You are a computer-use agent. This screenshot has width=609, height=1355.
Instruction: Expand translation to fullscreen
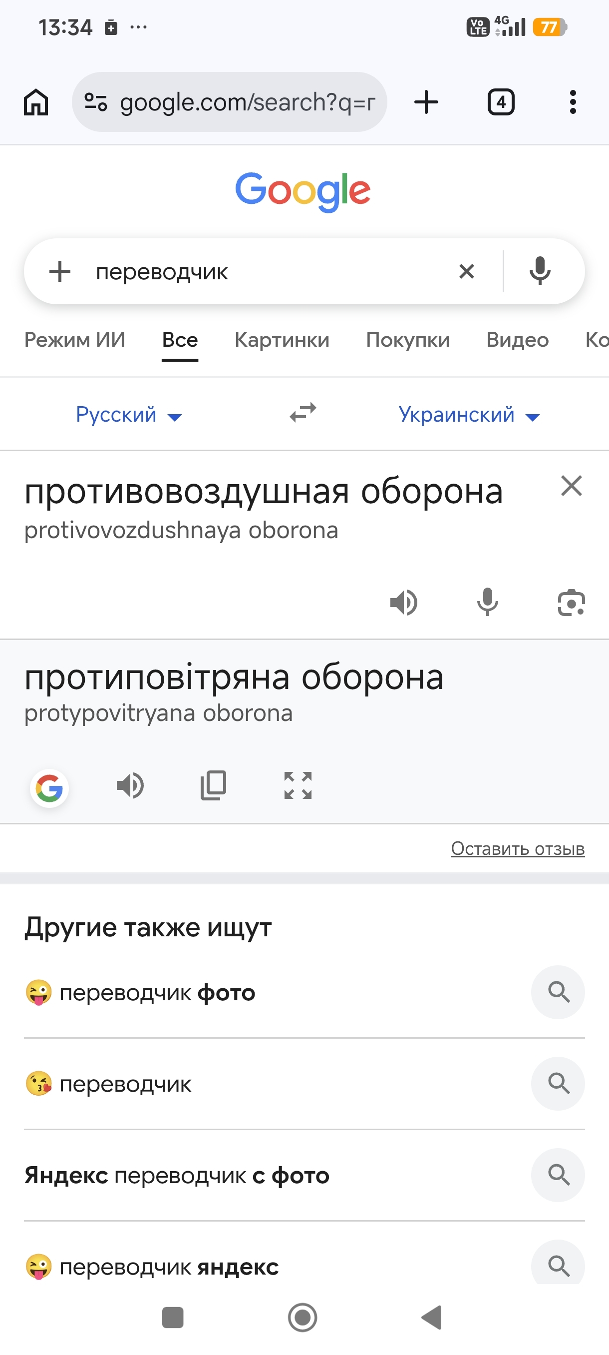[298, 786]
